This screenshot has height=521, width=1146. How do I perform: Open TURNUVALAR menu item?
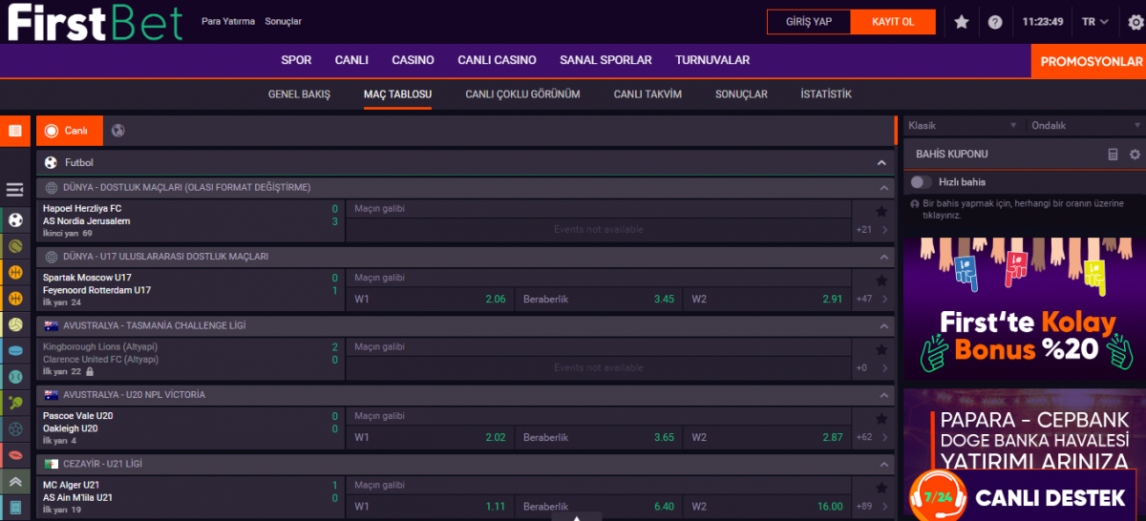click(712, 60)
